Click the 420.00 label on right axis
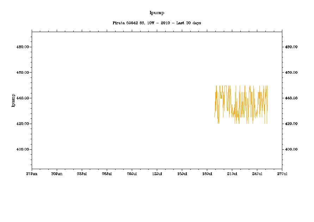314x222 pixels. (x=291, y=124)
